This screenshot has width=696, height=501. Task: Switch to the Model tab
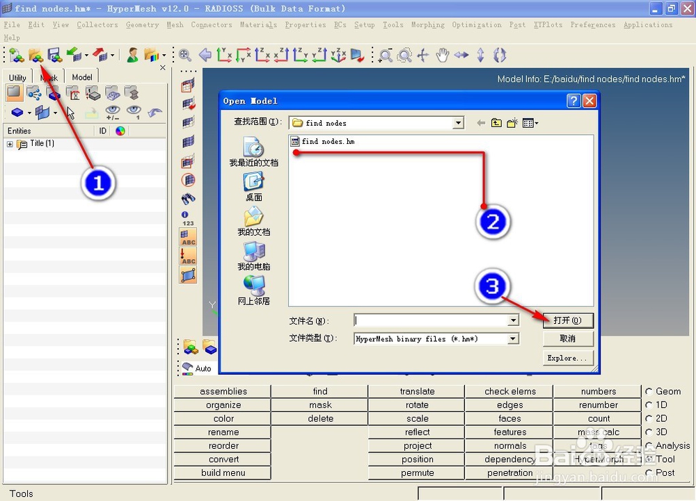(82, 77)
